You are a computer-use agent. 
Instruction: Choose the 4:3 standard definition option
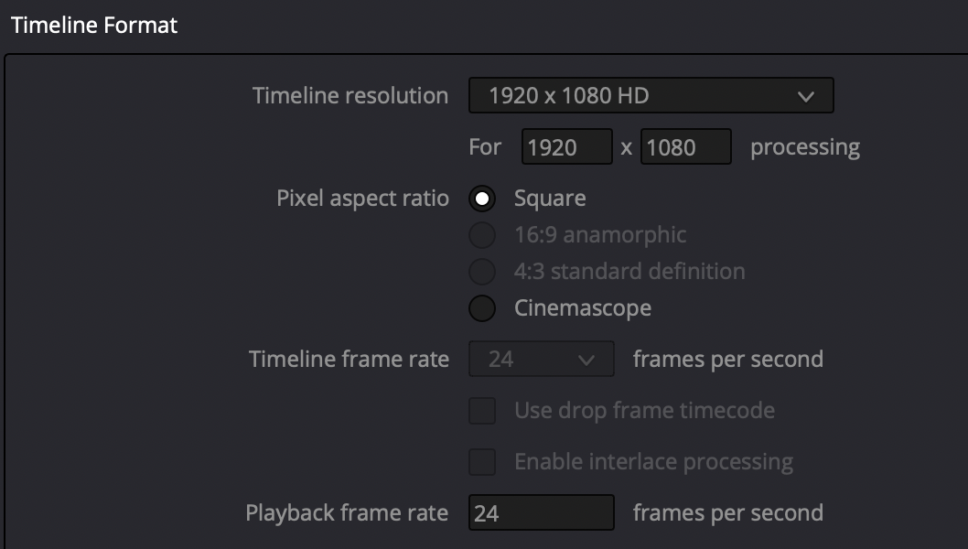[x=482, y=272]
